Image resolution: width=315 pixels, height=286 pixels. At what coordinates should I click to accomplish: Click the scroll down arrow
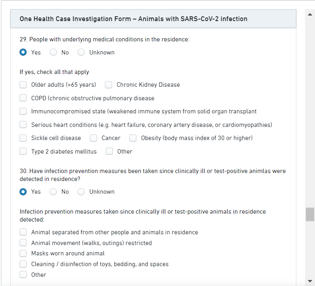coord(310,281)
